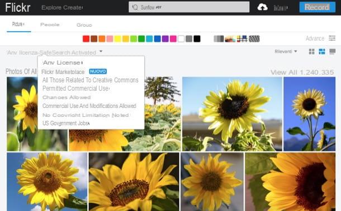Open tall sunflower on deep blue sky
Viewport: 341px width, 211px height.
(309, 114)
